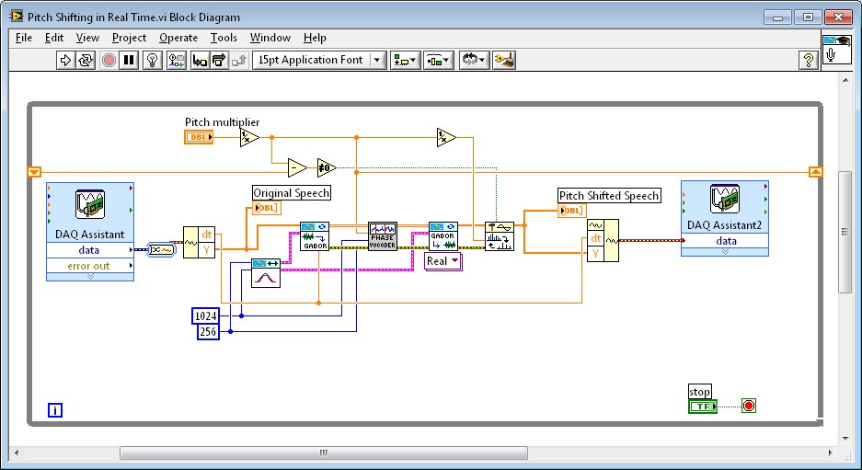Click the horizontal scrollbar thumb
Viewport: 862px width, 470px height.
(x=324, y=453)
